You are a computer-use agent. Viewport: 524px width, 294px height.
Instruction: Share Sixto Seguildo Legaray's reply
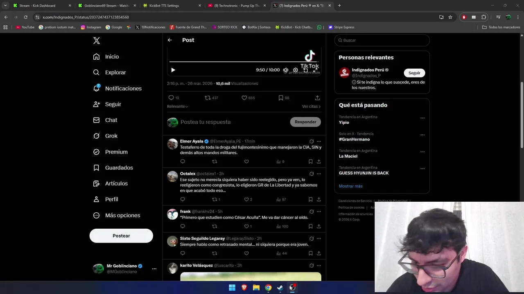319,253
